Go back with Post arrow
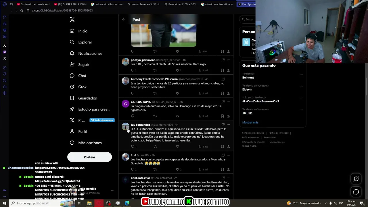This screenshot has height=207, width=368. coord(124,19)
